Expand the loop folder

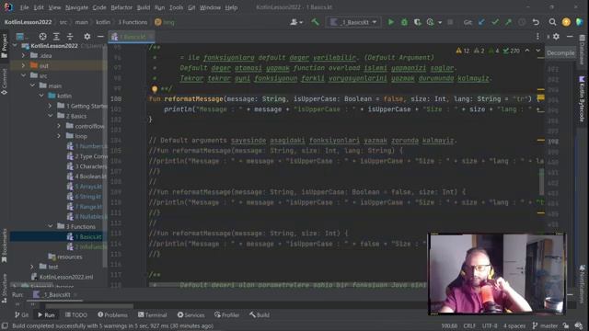[x=59, y=136]
